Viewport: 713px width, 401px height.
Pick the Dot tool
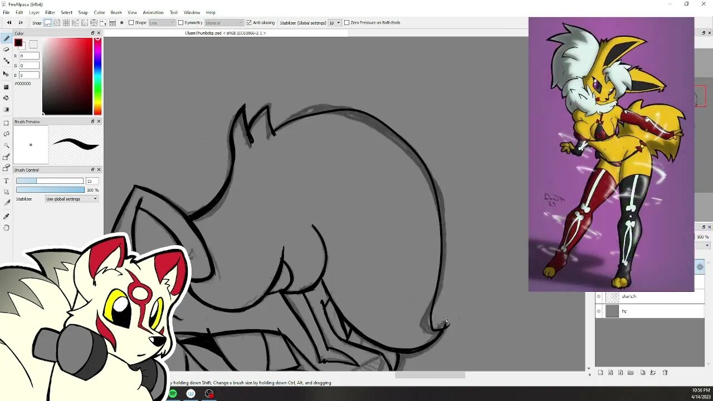coord(6,60)
